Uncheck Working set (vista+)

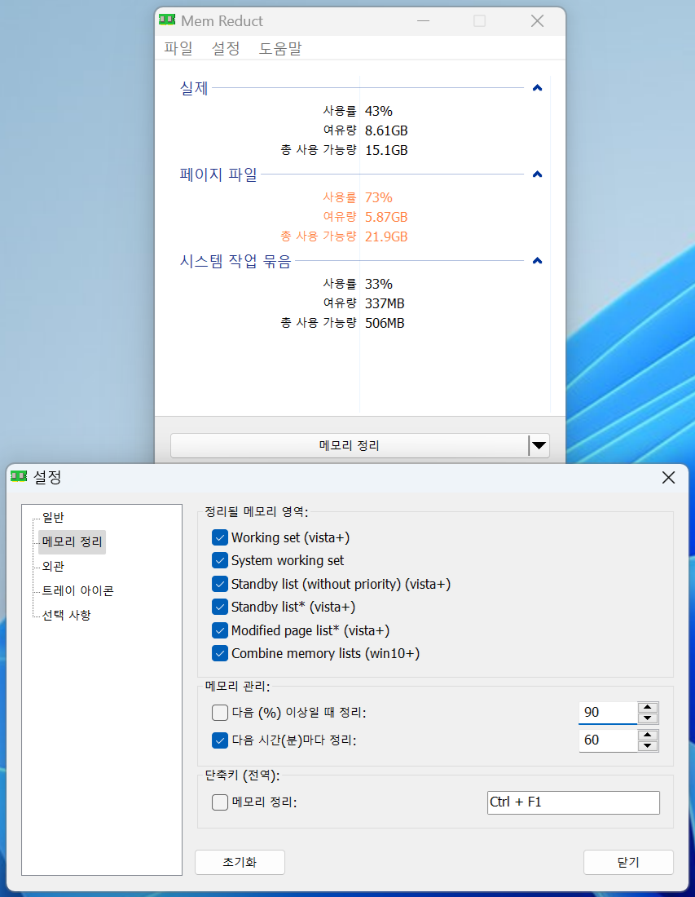coord(220,537)
